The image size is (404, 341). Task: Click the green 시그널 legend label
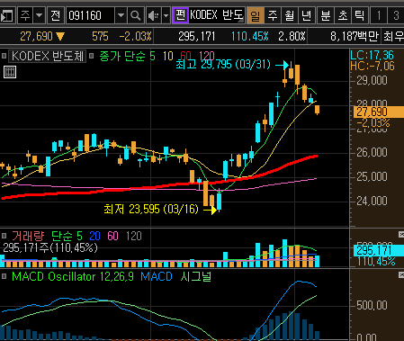point(196,276)
